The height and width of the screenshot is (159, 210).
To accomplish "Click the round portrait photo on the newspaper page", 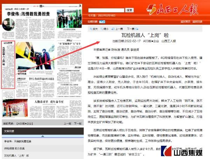I will pyautogui.click(x=8, y=25).
